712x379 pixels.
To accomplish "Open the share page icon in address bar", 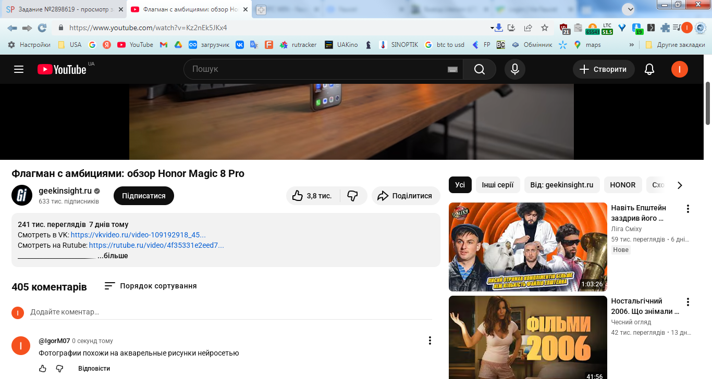I will pyautogui.click(x=528, y=28).
